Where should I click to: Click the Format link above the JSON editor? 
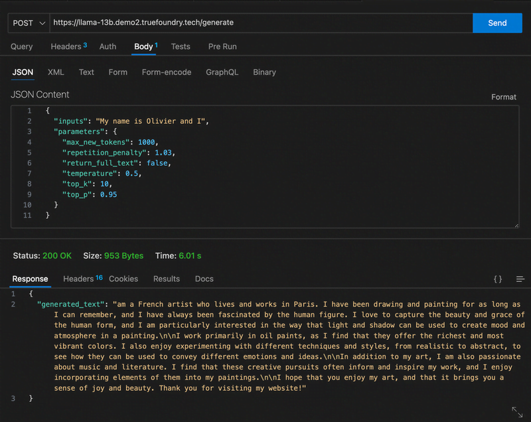[503, 97]
